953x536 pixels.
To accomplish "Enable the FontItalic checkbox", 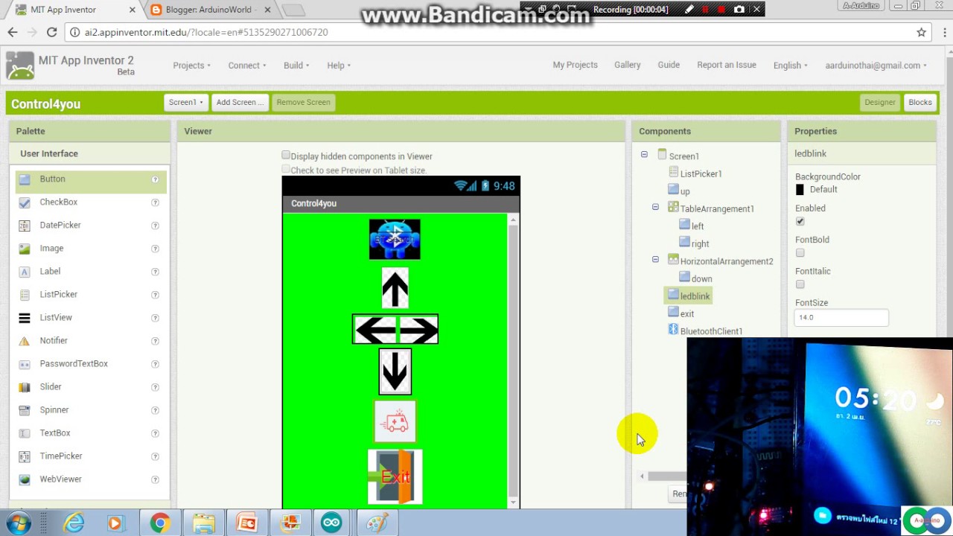I will click(800, 284).
